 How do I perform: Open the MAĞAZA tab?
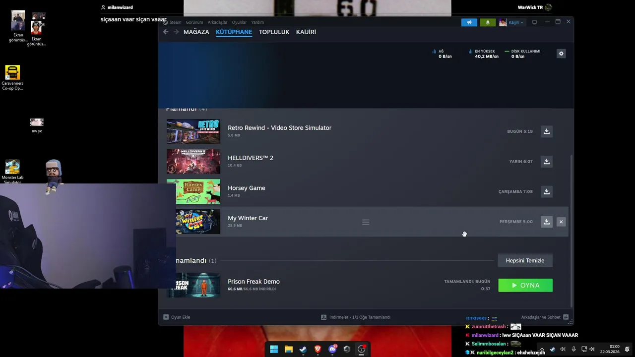tap(196, 32)
